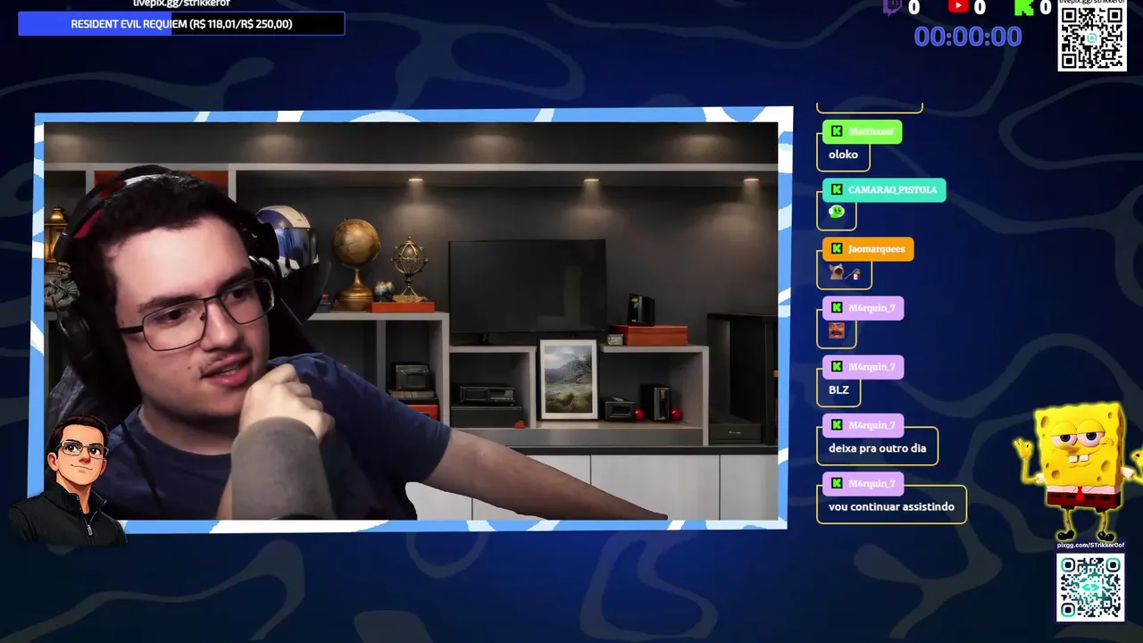Click the cartoon streamer avatar
Image resolution: width=1143 pixels, height=643 pixels.
(69, 480)
